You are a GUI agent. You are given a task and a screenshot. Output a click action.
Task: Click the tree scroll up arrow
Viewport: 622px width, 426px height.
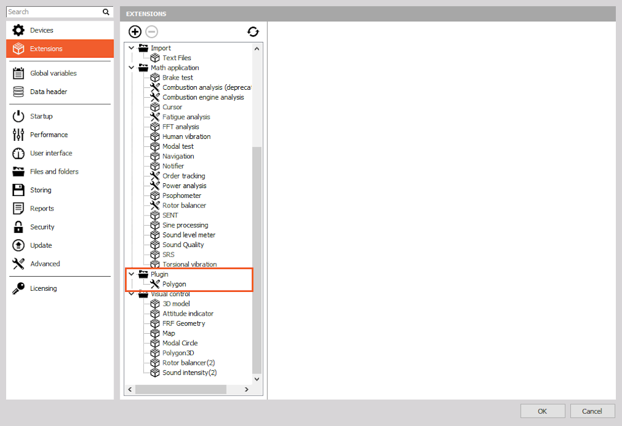[x=257, y=49]
